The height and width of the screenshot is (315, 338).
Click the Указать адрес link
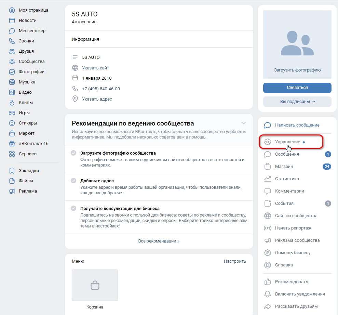(97, 99)
